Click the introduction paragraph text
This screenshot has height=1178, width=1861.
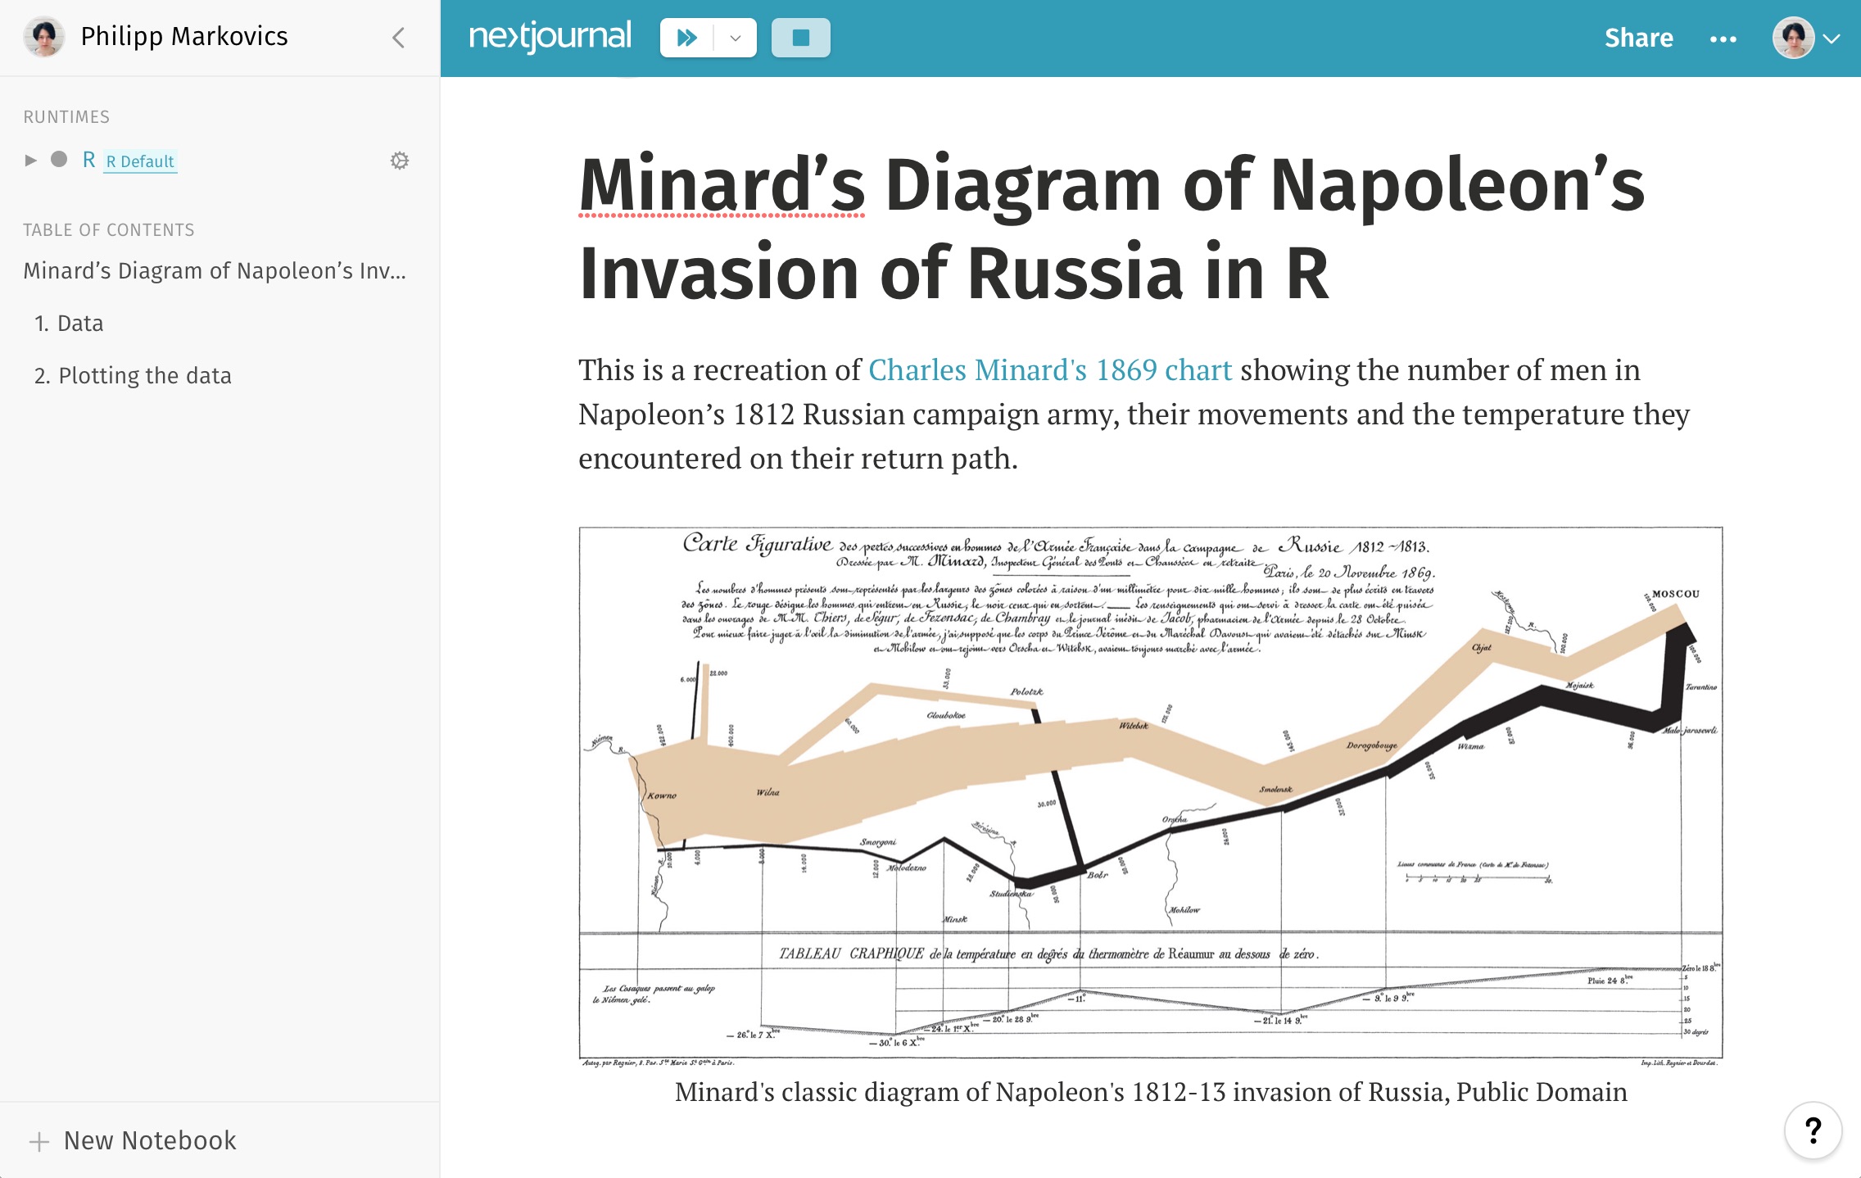pos(1134,415)
